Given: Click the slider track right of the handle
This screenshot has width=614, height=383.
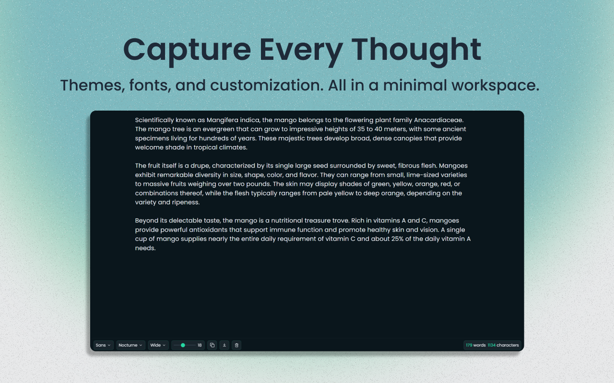Looking at the screenshot, I should [191, 345].
